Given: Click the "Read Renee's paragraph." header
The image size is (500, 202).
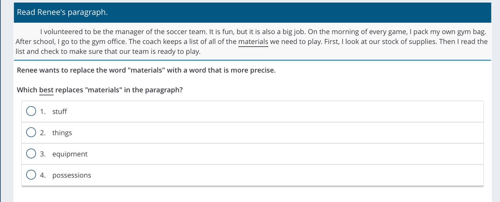Looking at the screenshot, I should (62, 12).
